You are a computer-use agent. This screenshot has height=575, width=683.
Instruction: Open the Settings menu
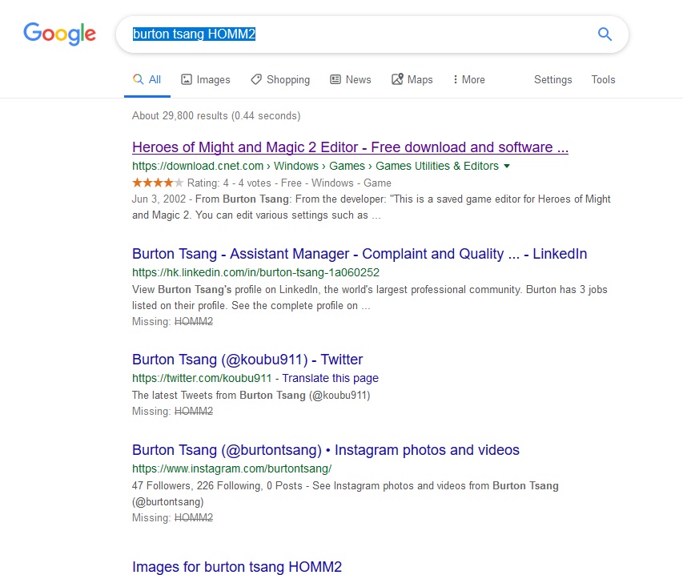tap(552, 80)
